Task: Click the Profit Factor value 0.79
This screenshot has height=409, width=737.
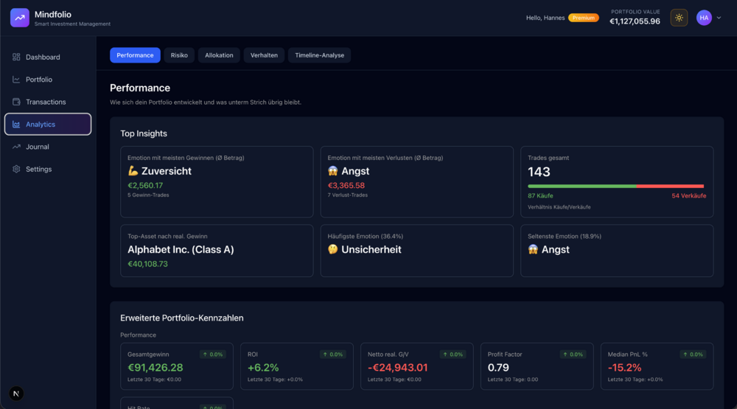Action: tap(498, 367)
